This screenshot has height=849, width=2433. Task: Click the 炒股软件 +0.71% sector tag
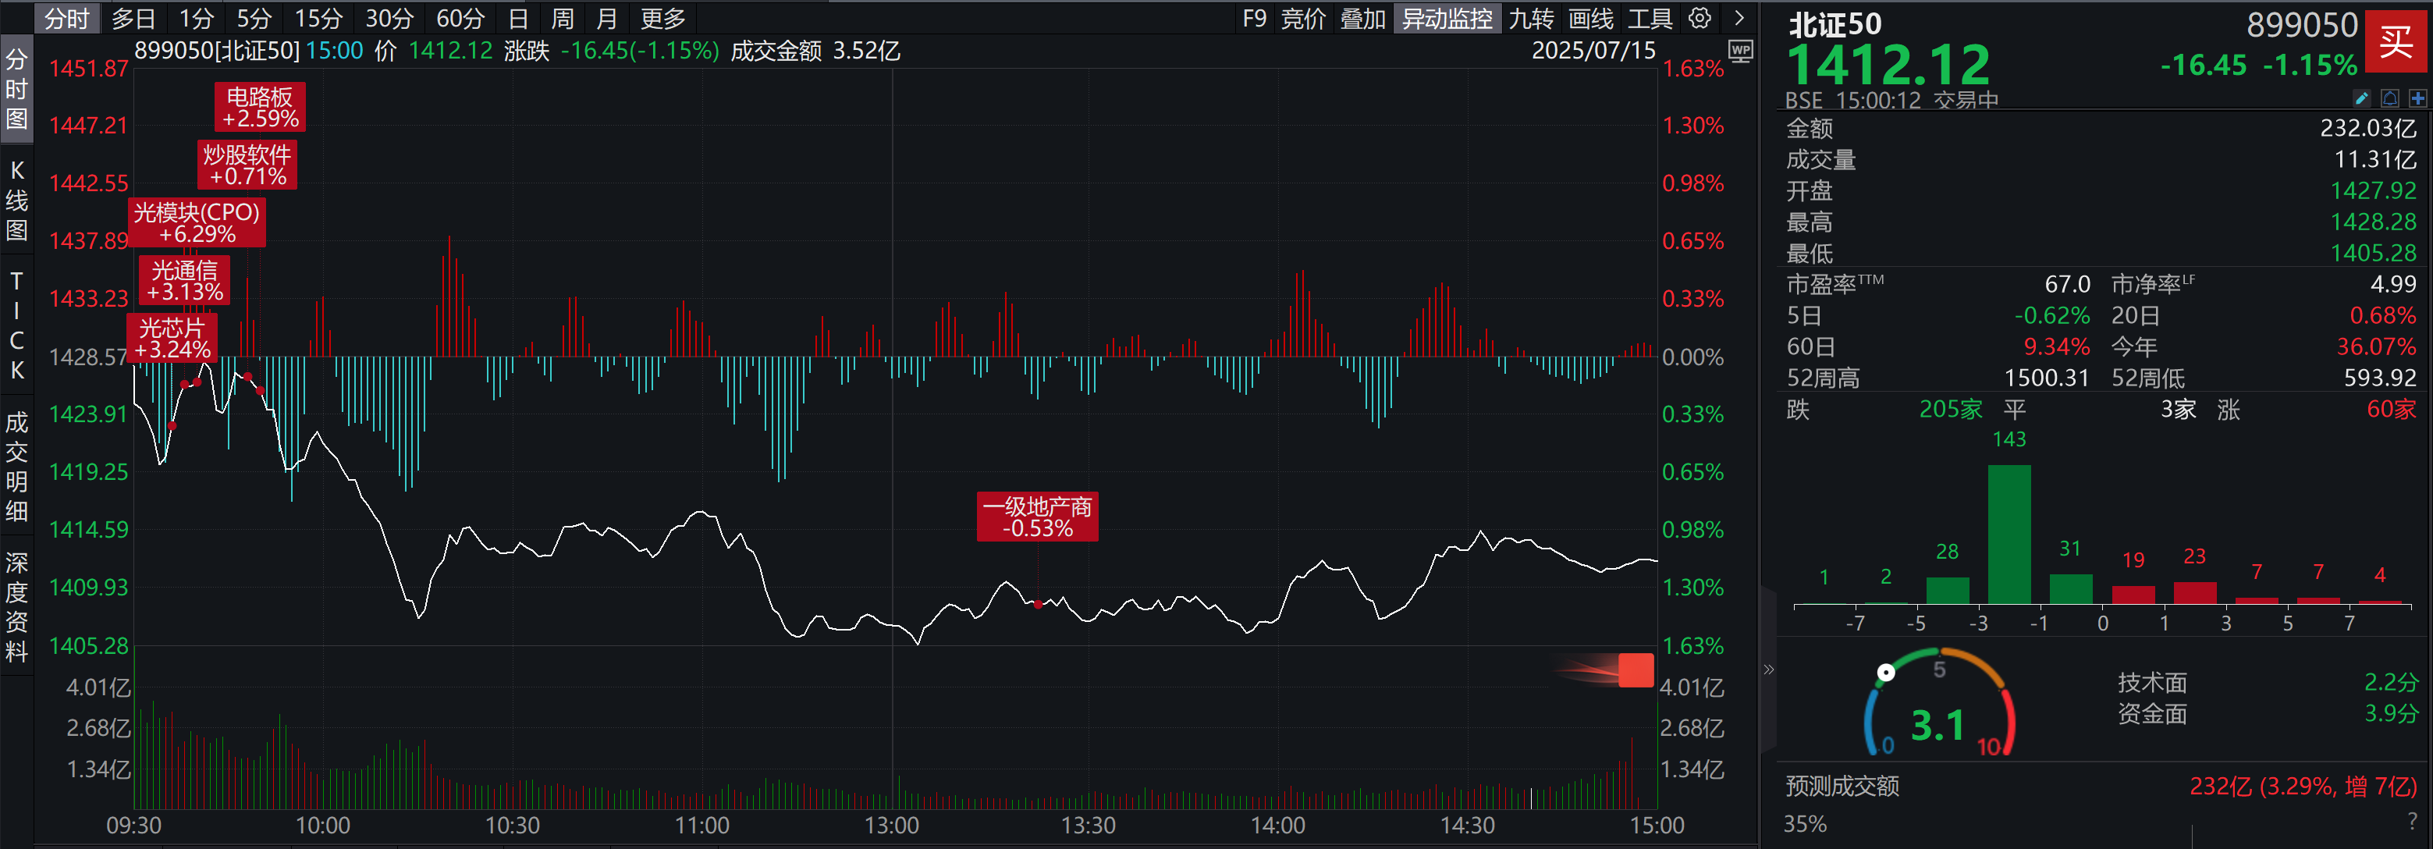click(x=247, y=165)
